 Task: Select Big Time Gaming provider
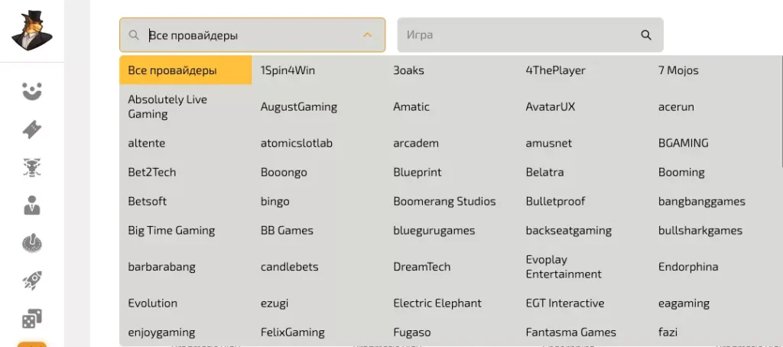(171, 231)
